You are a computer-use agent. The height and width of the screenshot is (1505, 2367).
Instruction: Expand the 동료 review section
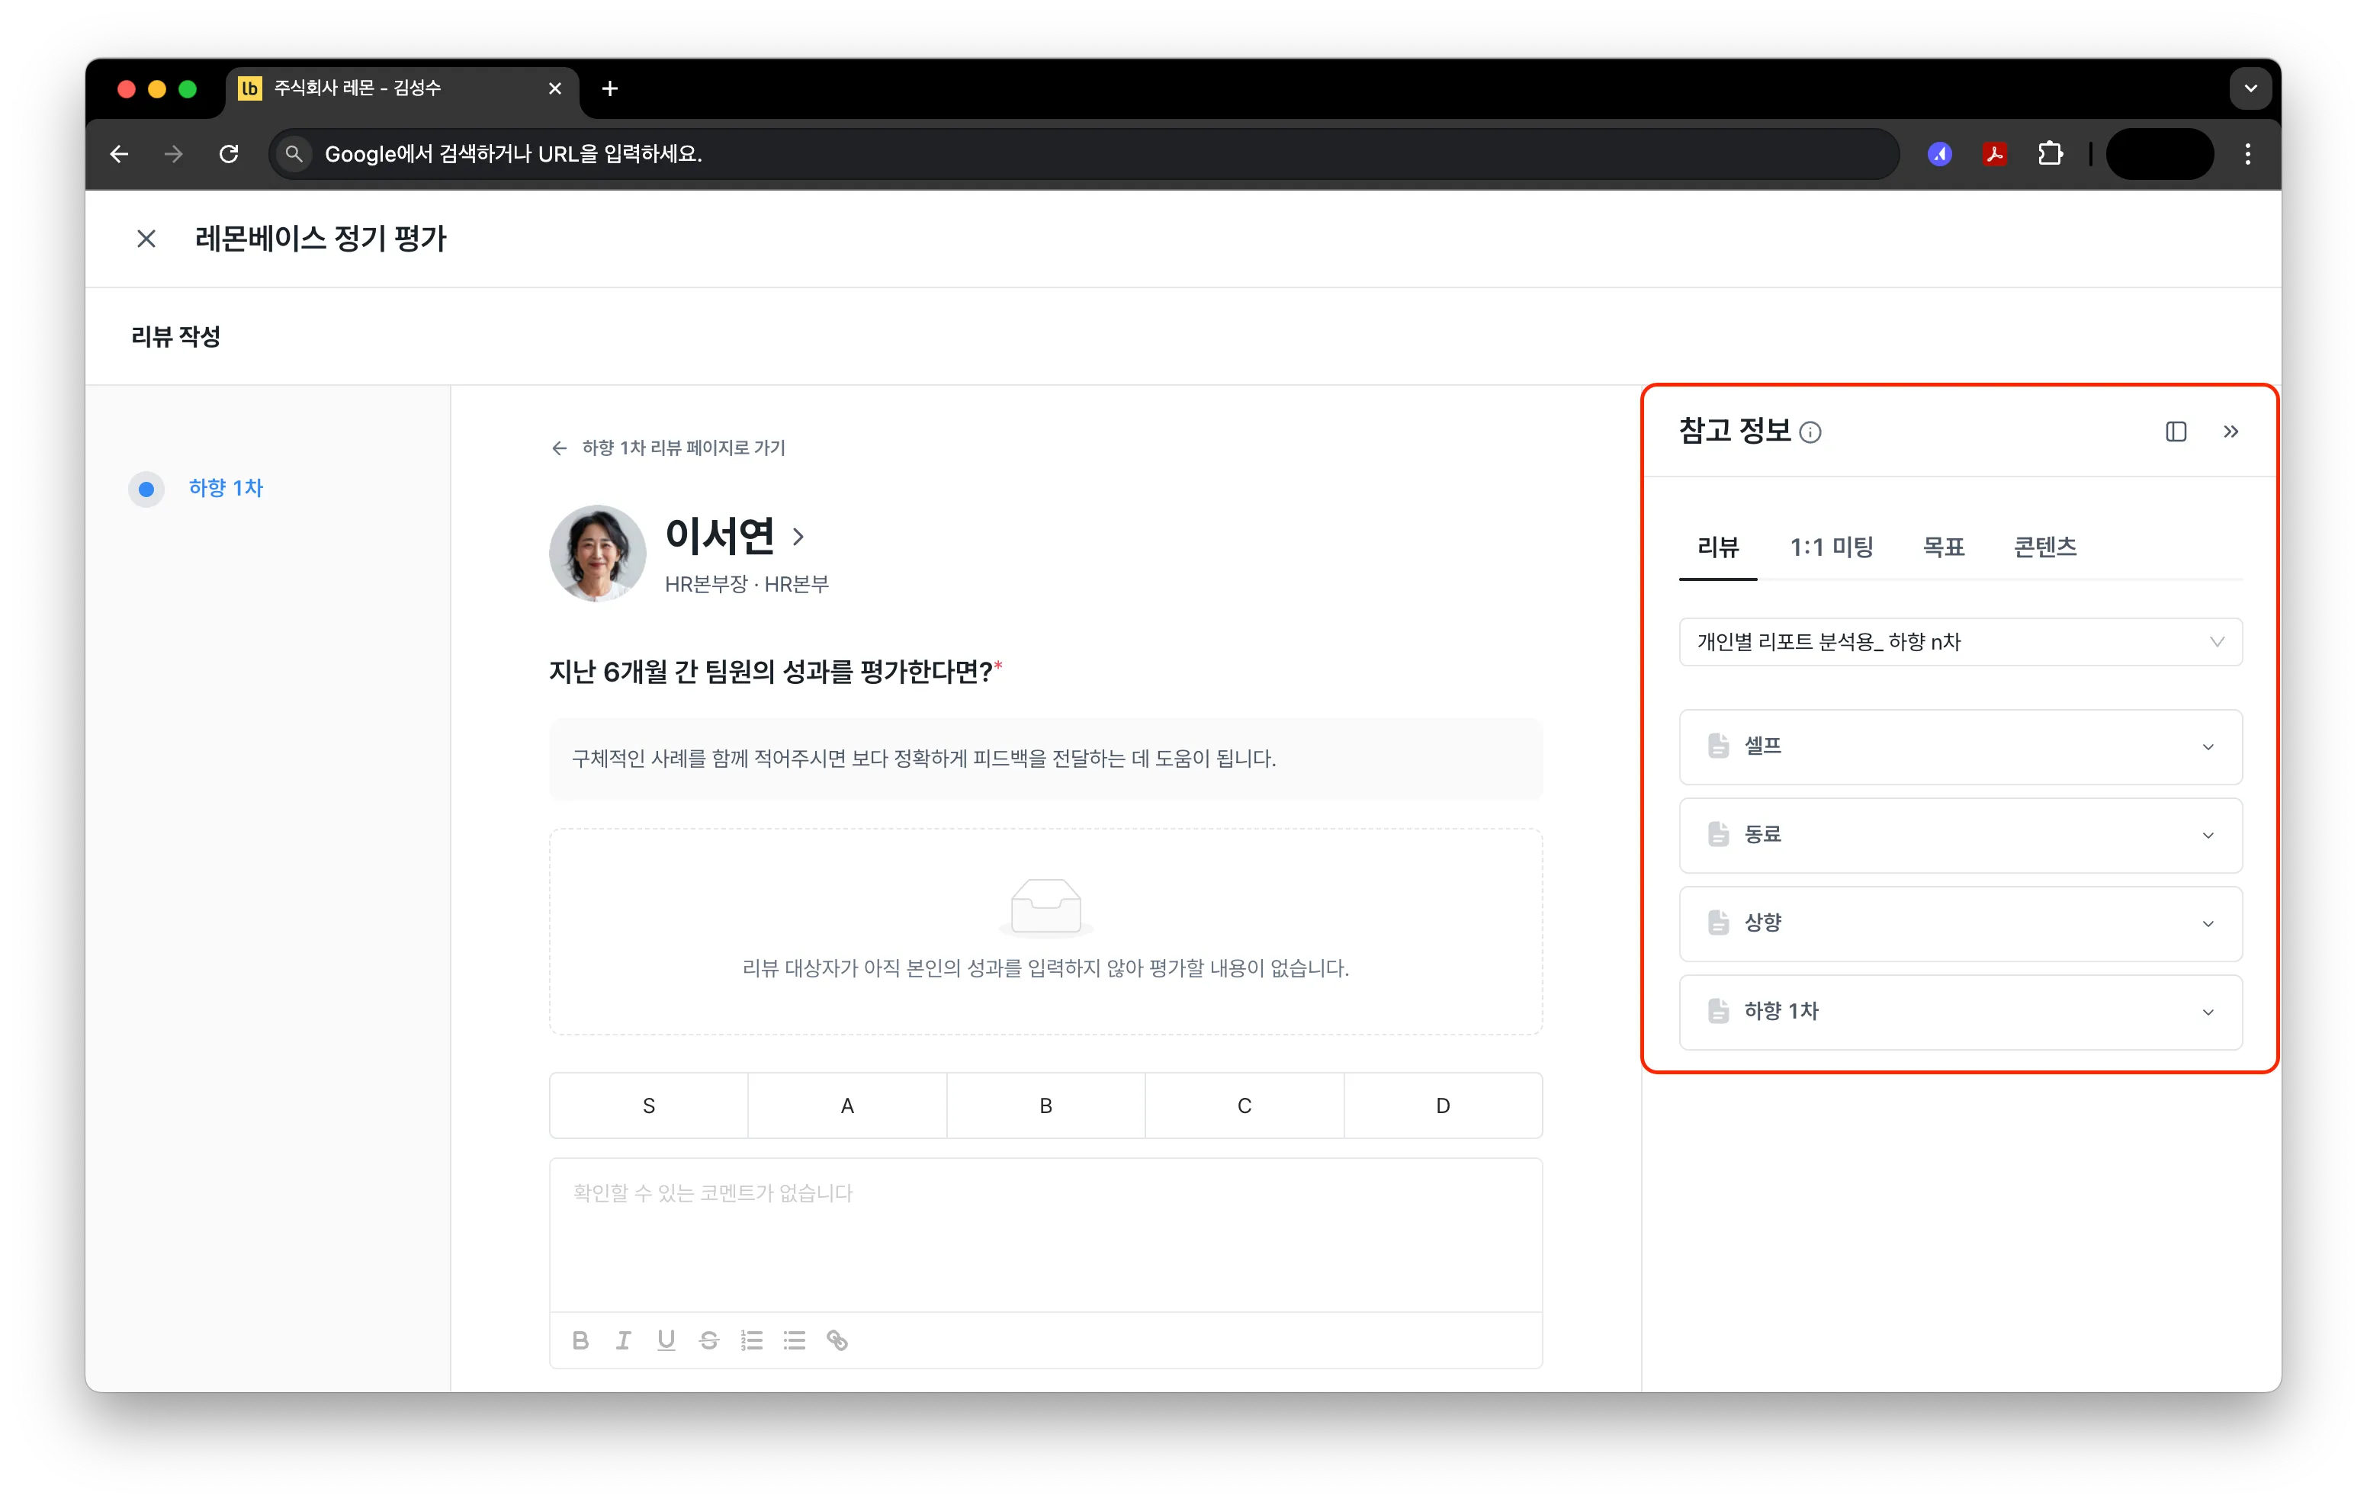tap(1961, 836)
